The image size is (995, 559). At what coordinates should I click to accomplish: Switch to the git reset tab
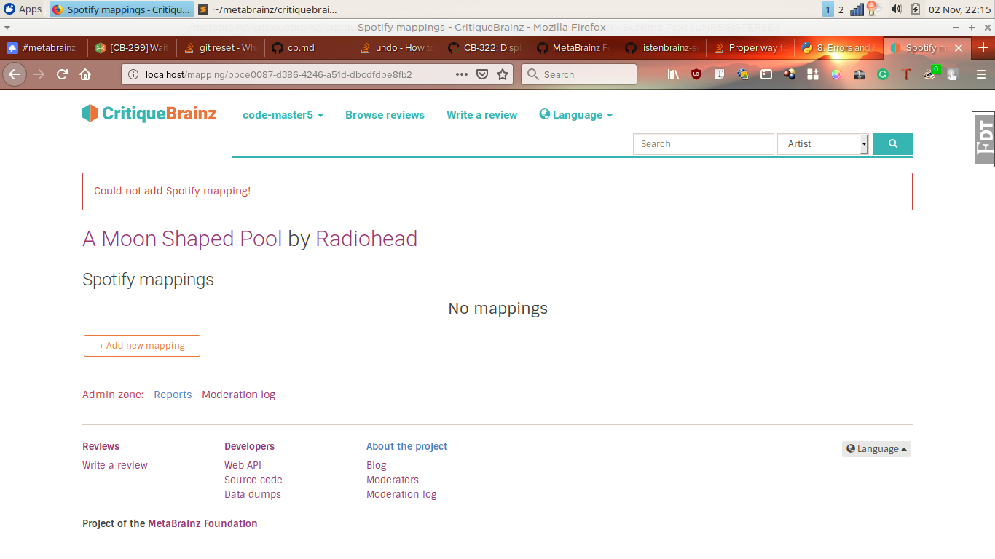[x=221, y=47]
